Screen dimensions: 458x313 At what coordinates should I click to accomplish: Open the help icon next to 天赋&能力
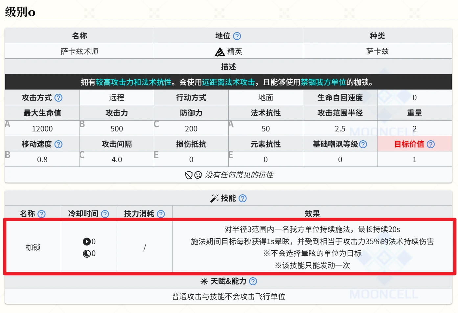253,281
